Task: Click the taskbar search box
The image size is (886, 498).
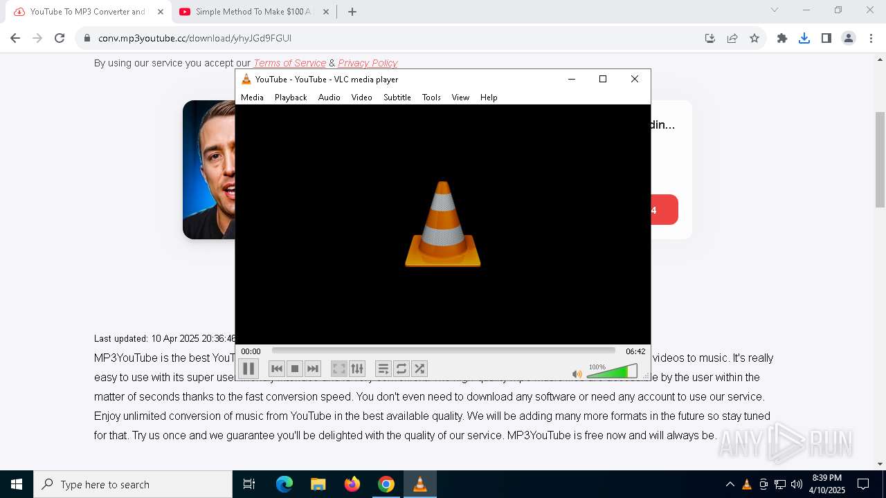Action: 133,484
